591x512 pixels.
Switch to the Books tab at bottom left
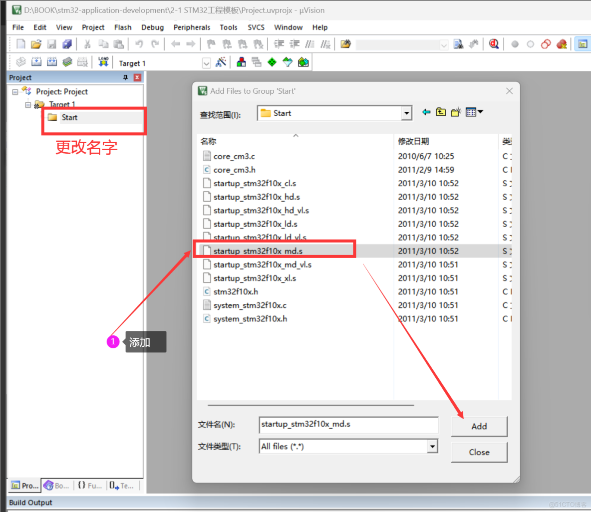click(x=56, y=485)
